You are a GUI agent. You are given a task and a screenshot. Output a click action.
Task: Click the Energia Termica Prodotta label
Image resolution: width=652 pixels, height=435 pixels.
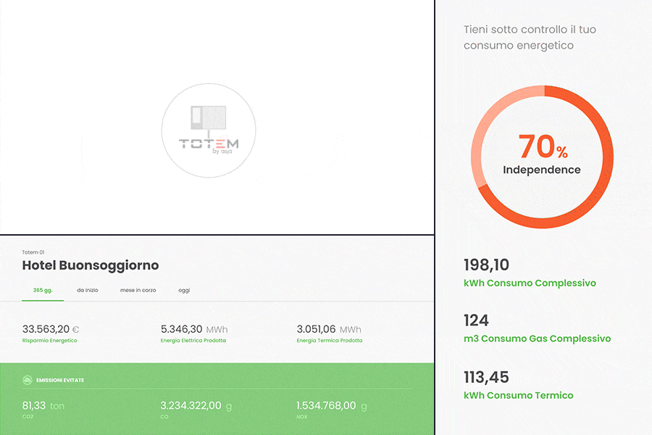[330, 340]
